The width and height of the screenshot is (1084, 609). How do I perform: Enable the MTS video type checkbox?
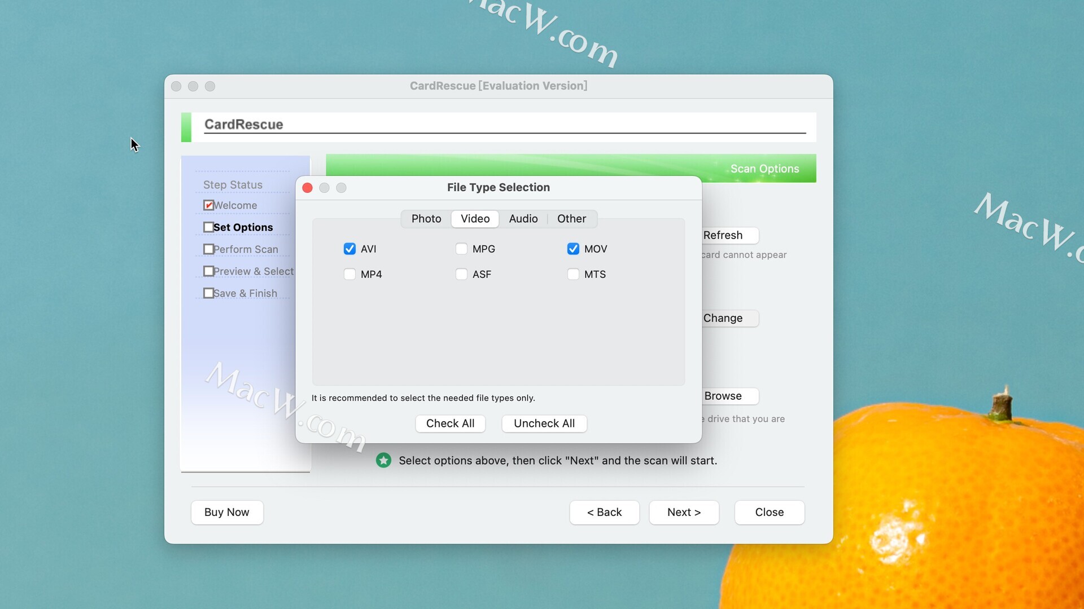click(x=573, y=274)
